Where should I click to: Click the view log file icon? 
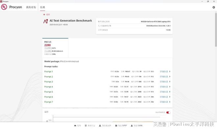point(86,125)
